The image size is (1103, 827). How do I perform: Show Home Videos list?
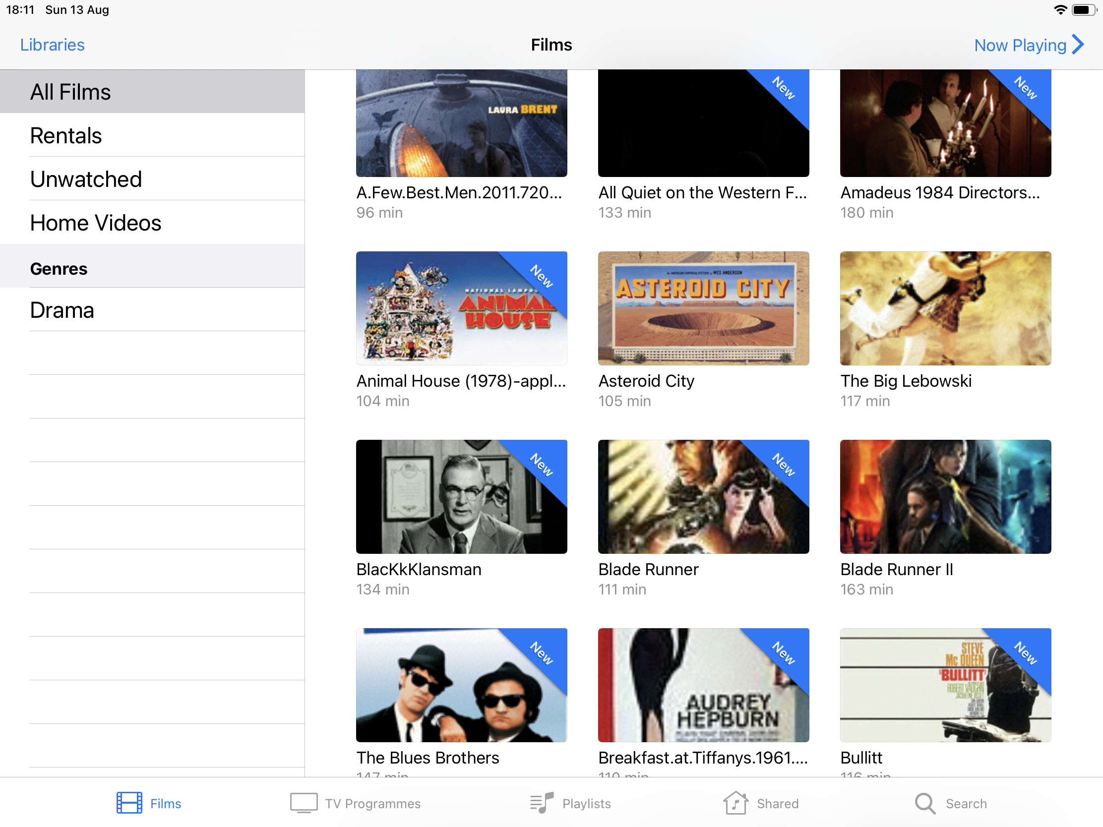tap(95, 223)
